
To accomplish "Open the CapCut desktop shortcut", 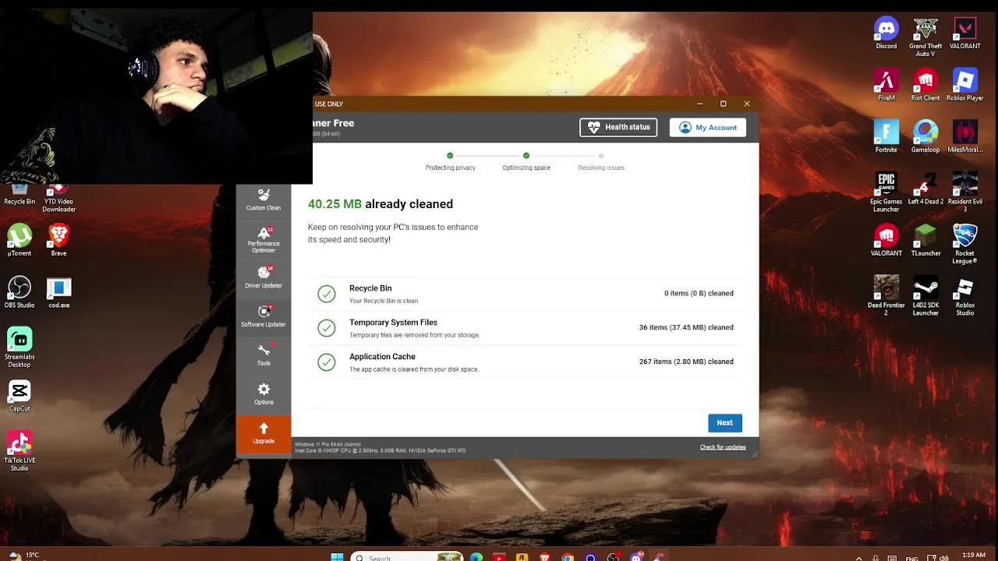I will (19, 396).
